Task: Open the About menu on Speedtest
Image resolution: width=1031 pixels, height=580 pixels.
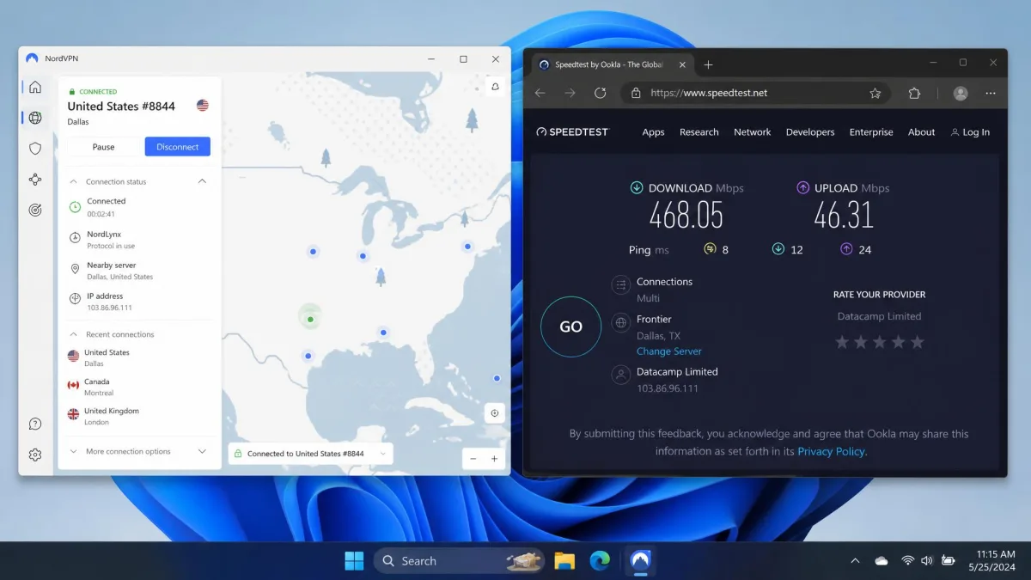Action: (921, 132)
